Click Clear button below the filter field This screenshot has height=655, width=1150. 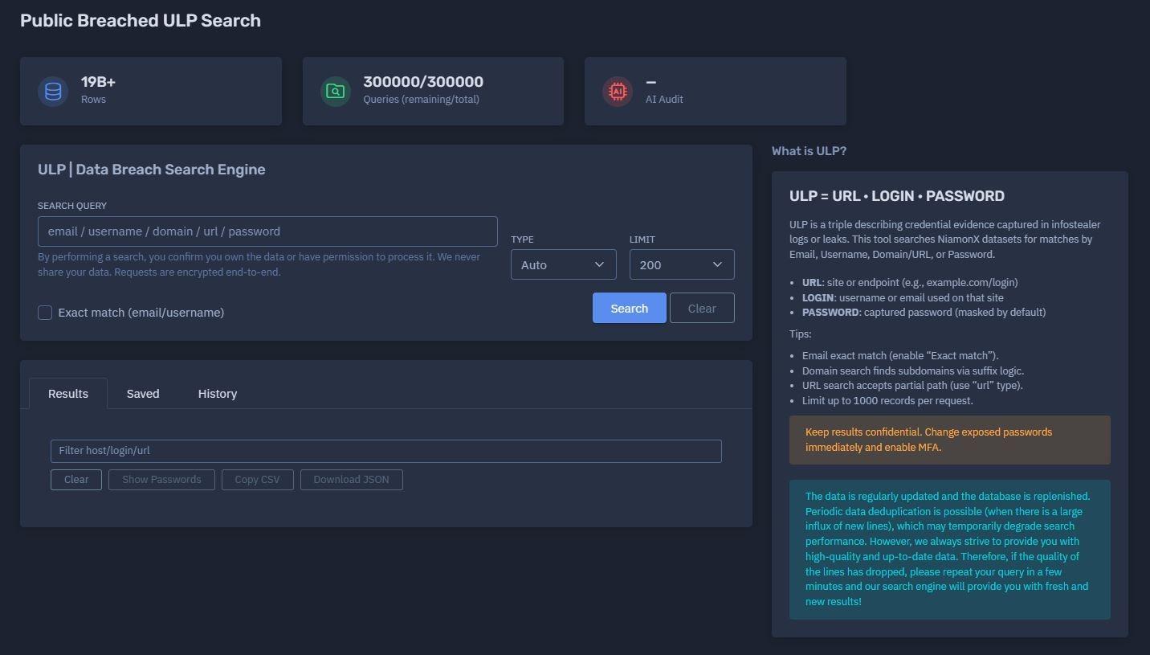click(x=76, y=480)
